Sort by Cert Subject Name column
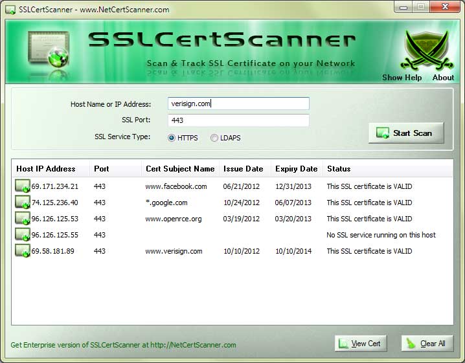Image resolution: width=465 pixels, height=363 pixels. point(180,169)
